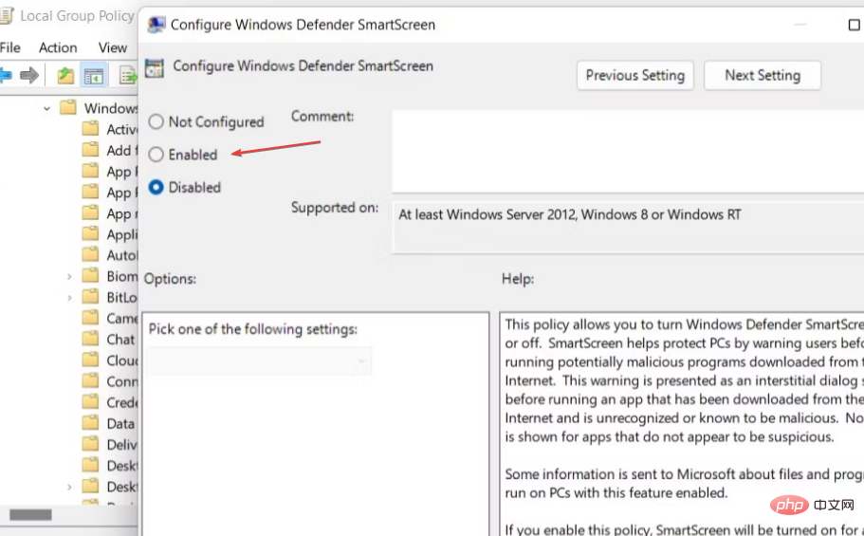Image resolution: width=864 pixels, height=536 pixels.
Task: Click the Back arrow in Group Policy toolbar
Action: pos(6,74)
